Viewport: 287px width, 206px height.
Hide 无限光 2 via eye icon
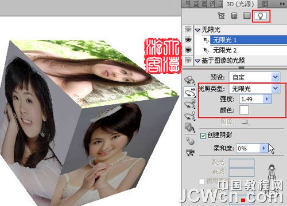(188, 50)
